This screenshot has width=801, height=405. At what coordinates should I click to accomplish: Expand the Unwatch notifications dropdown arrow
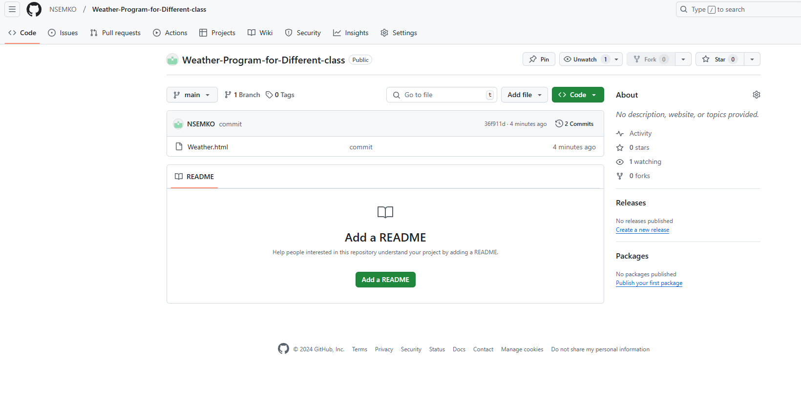pos(616,59)
